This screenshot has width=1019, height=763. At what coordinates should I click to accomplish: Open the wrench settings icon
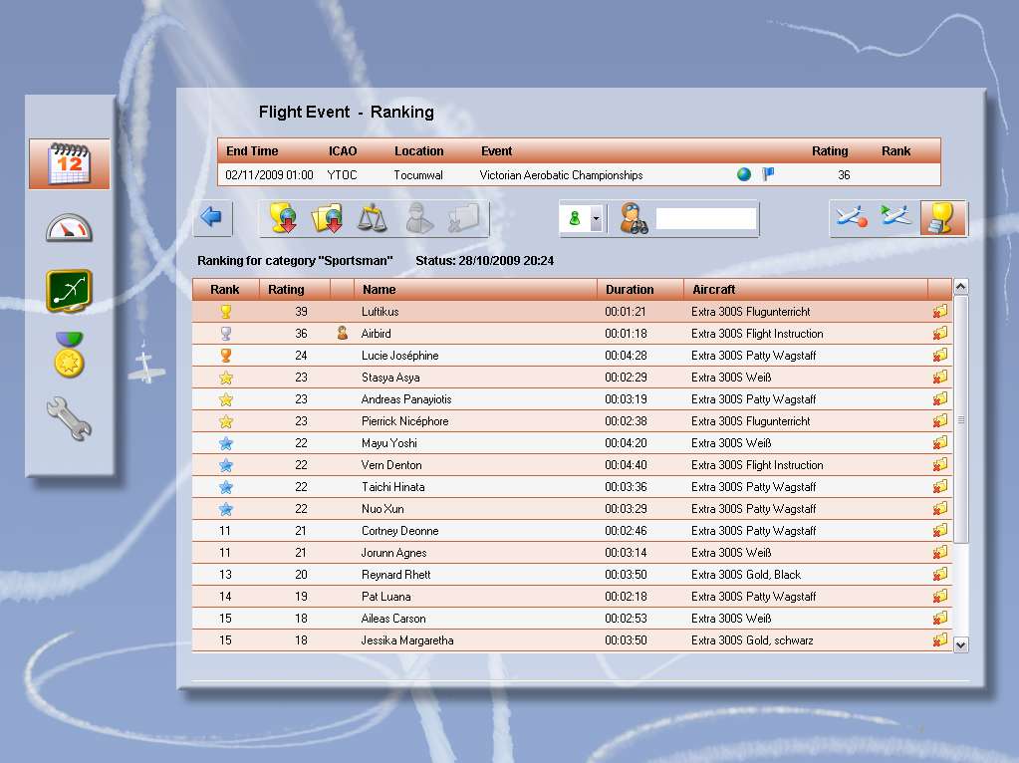(x=70, y=419)
